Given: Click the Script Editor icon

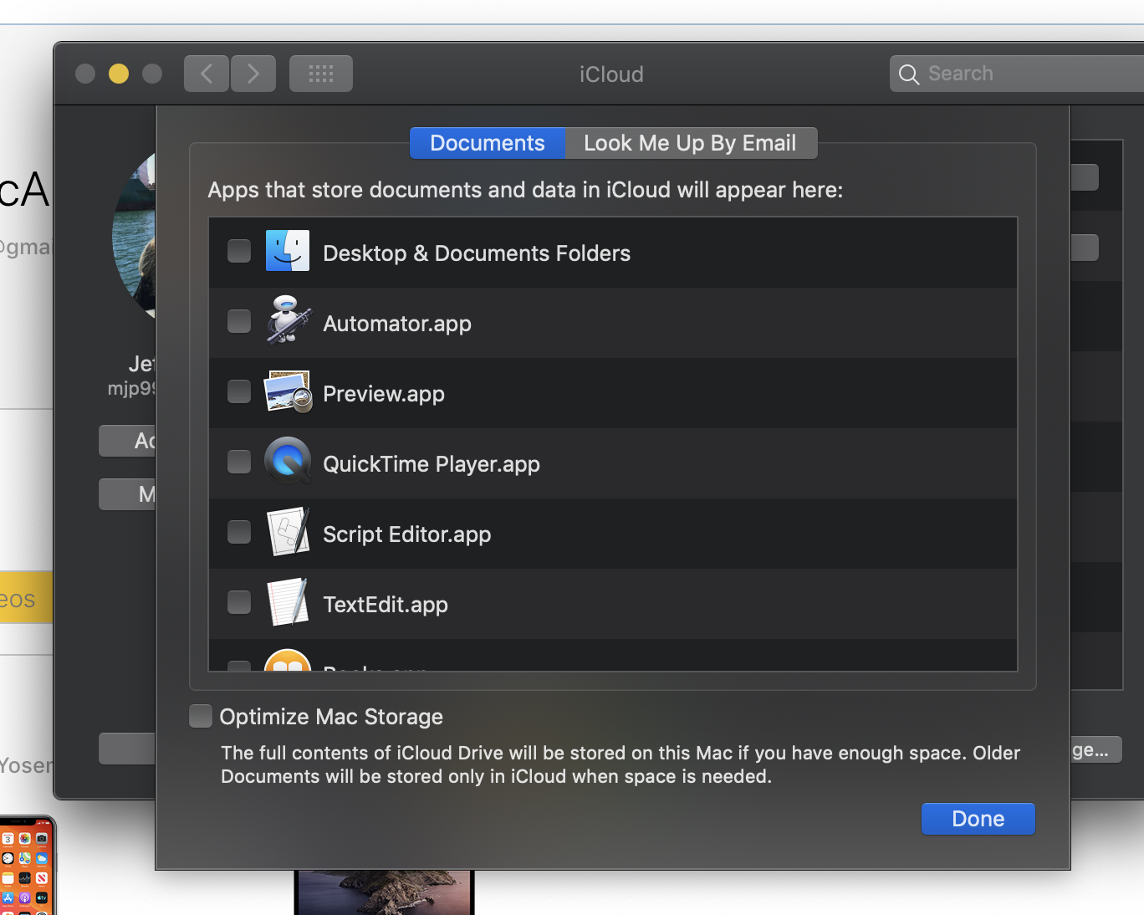Looking at the screenshot, I should pyautogui.click(x=288, y=532).
